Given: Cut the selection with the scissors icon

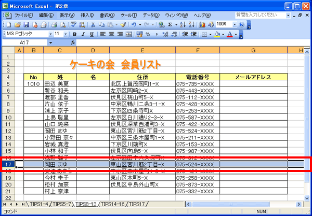Looking at the screenshot, I should click(x=93, y=24).
